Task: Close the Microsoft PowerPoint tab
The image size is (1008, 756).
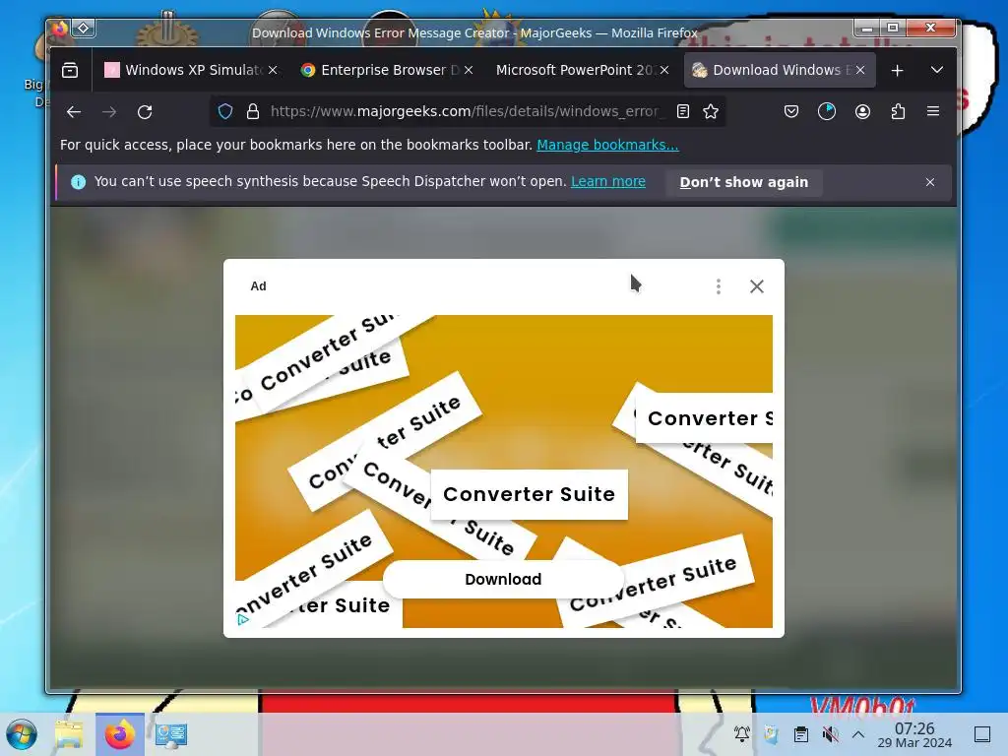Action: tap(664, 70)
